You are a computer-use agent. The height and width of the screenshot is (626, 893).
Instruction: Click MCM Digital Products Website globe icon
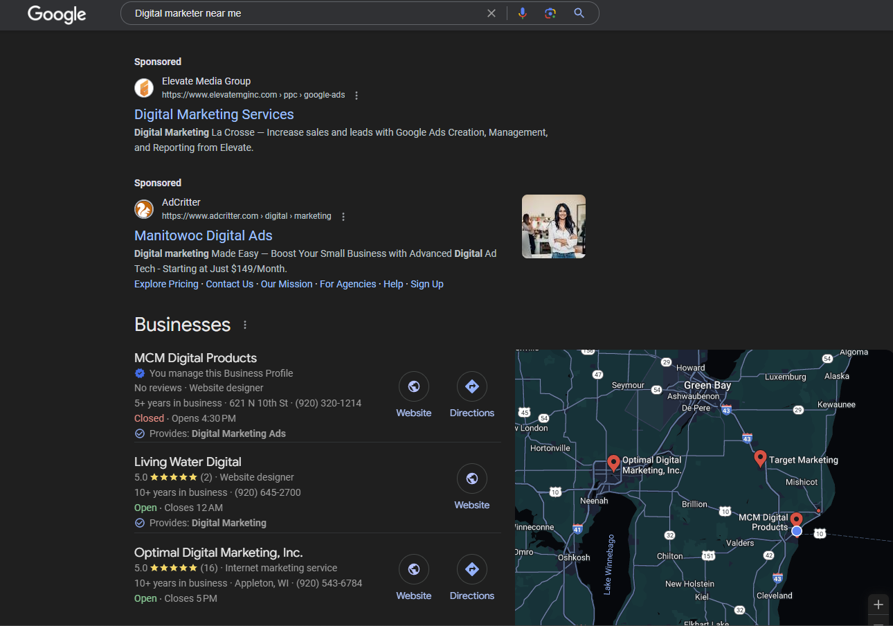(x=414, y=386)
